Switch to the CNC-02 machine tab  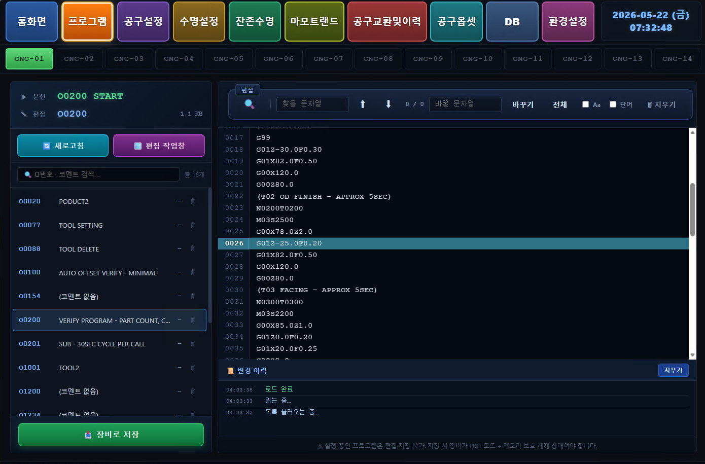(79, 59)
